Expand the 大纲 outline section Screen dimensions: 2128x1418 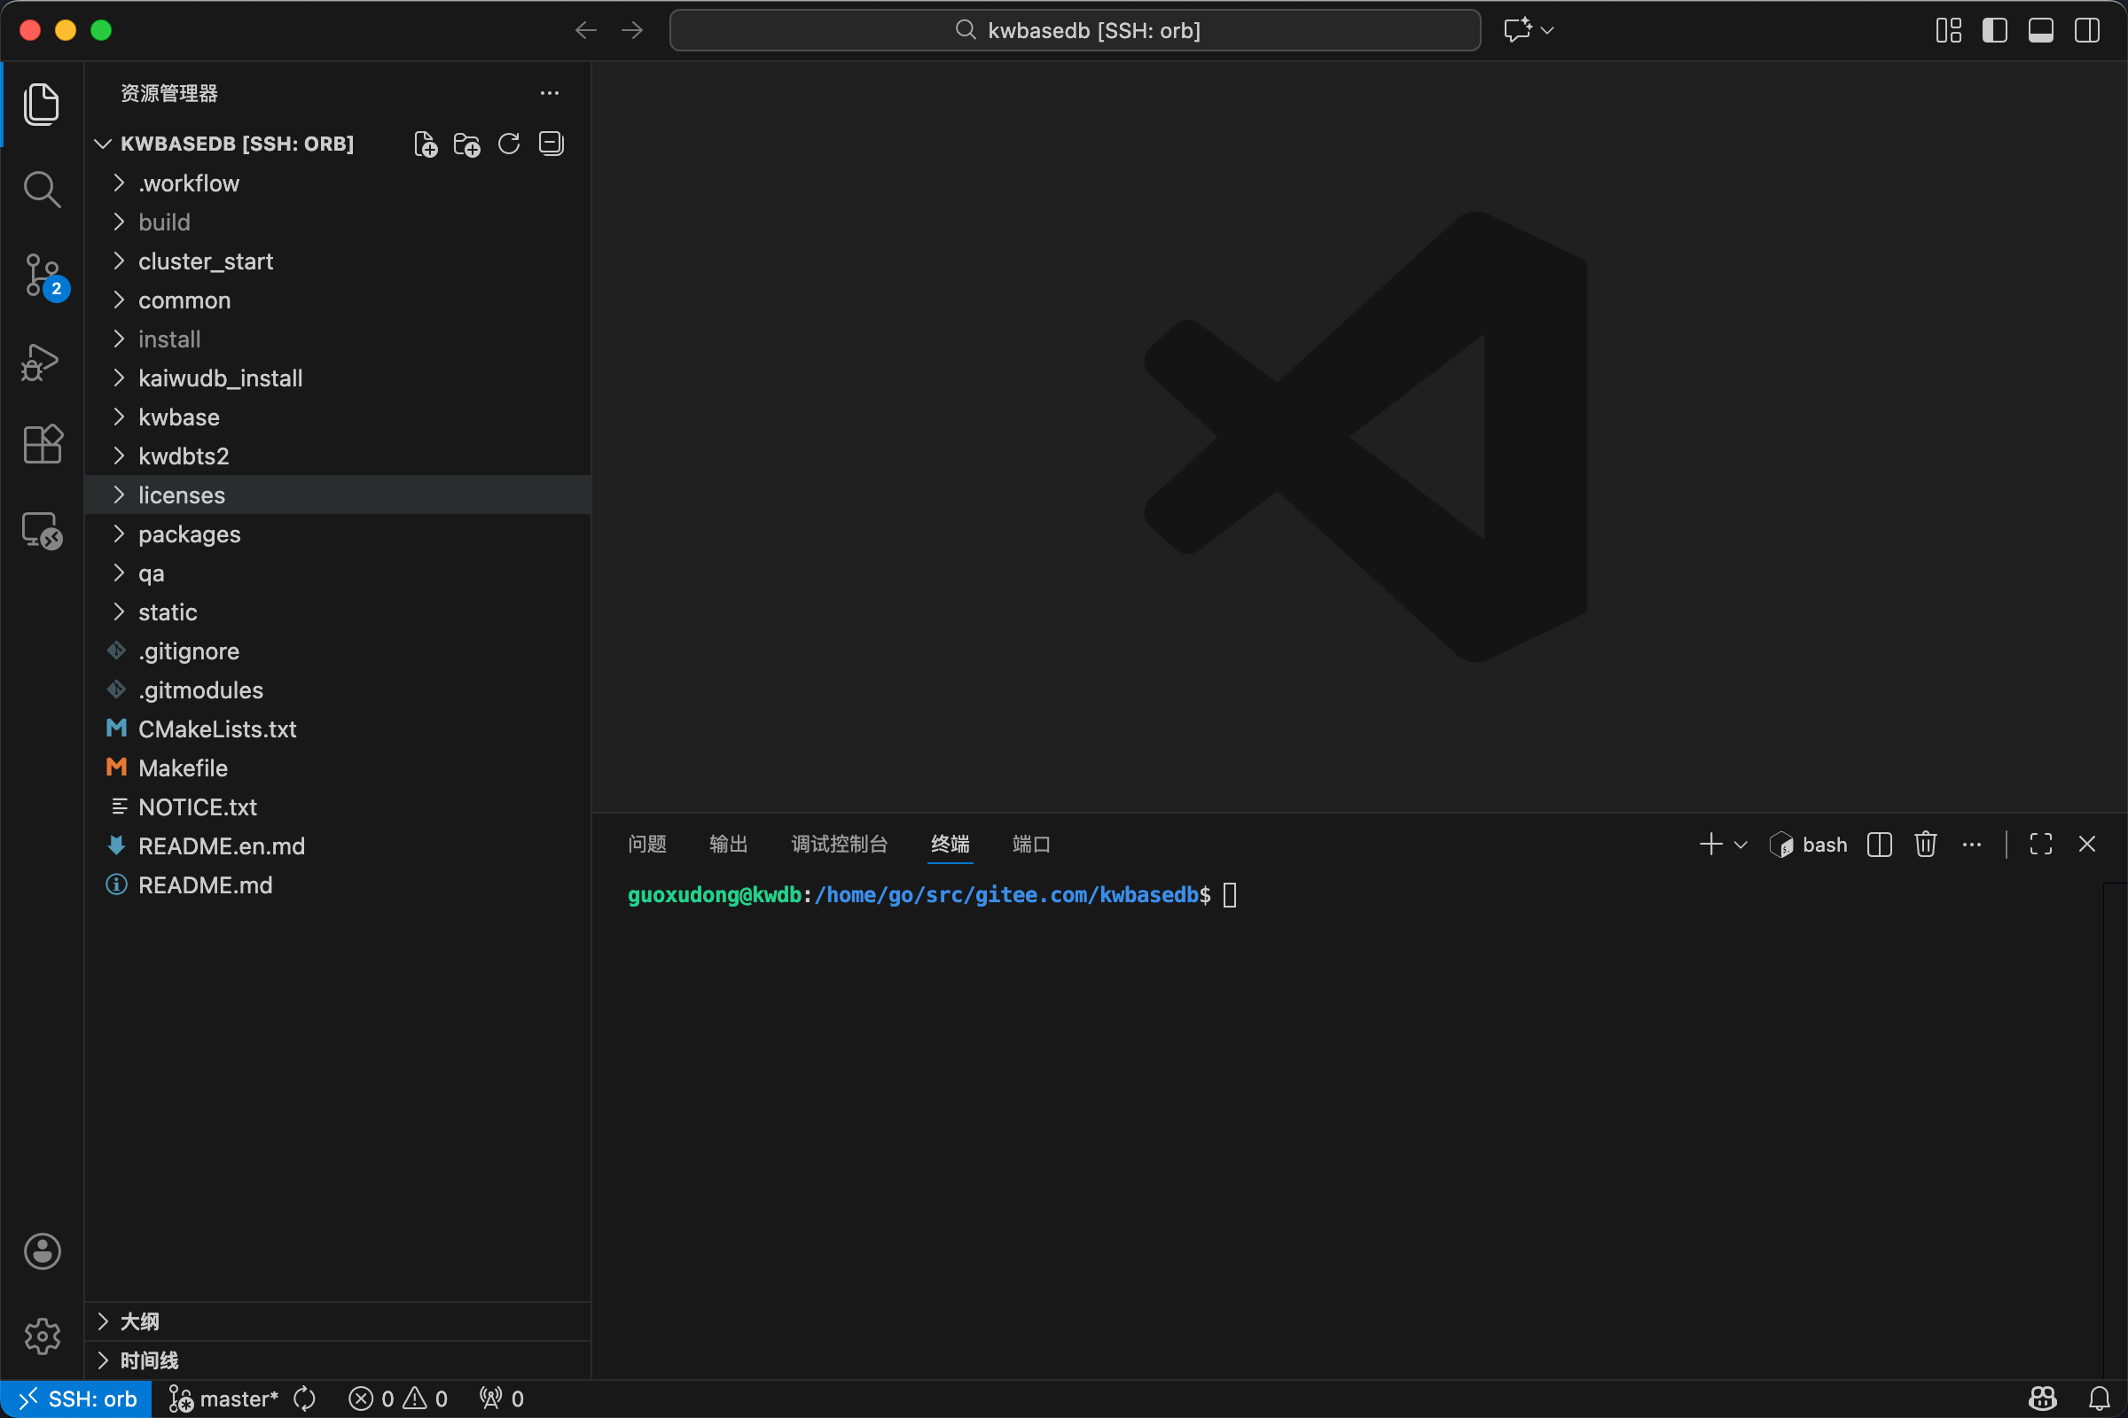click(139, 1321)
